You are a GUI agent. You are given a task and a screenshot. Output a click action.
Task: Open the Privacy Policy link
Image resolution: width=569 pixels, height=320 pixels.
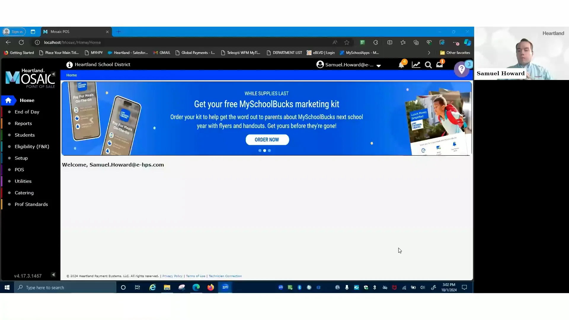(172, 276)
